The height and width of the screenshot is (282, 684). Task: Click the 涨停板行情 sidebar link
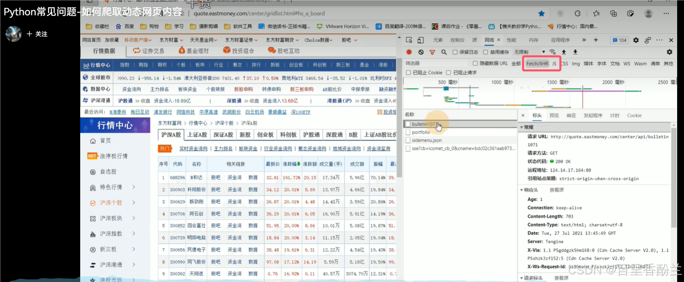tap(114, 156)
